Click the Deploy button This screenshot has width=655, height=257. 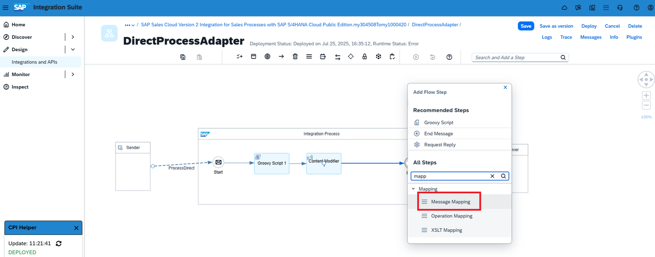(589, 26)
